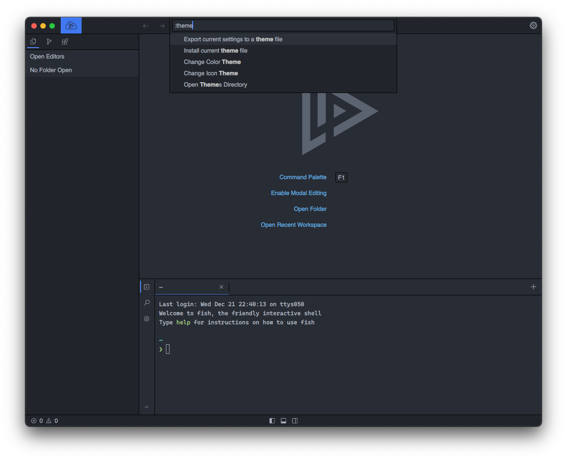
Task: Collapse the bottom panel with chevron
Action: click(146, 407)
